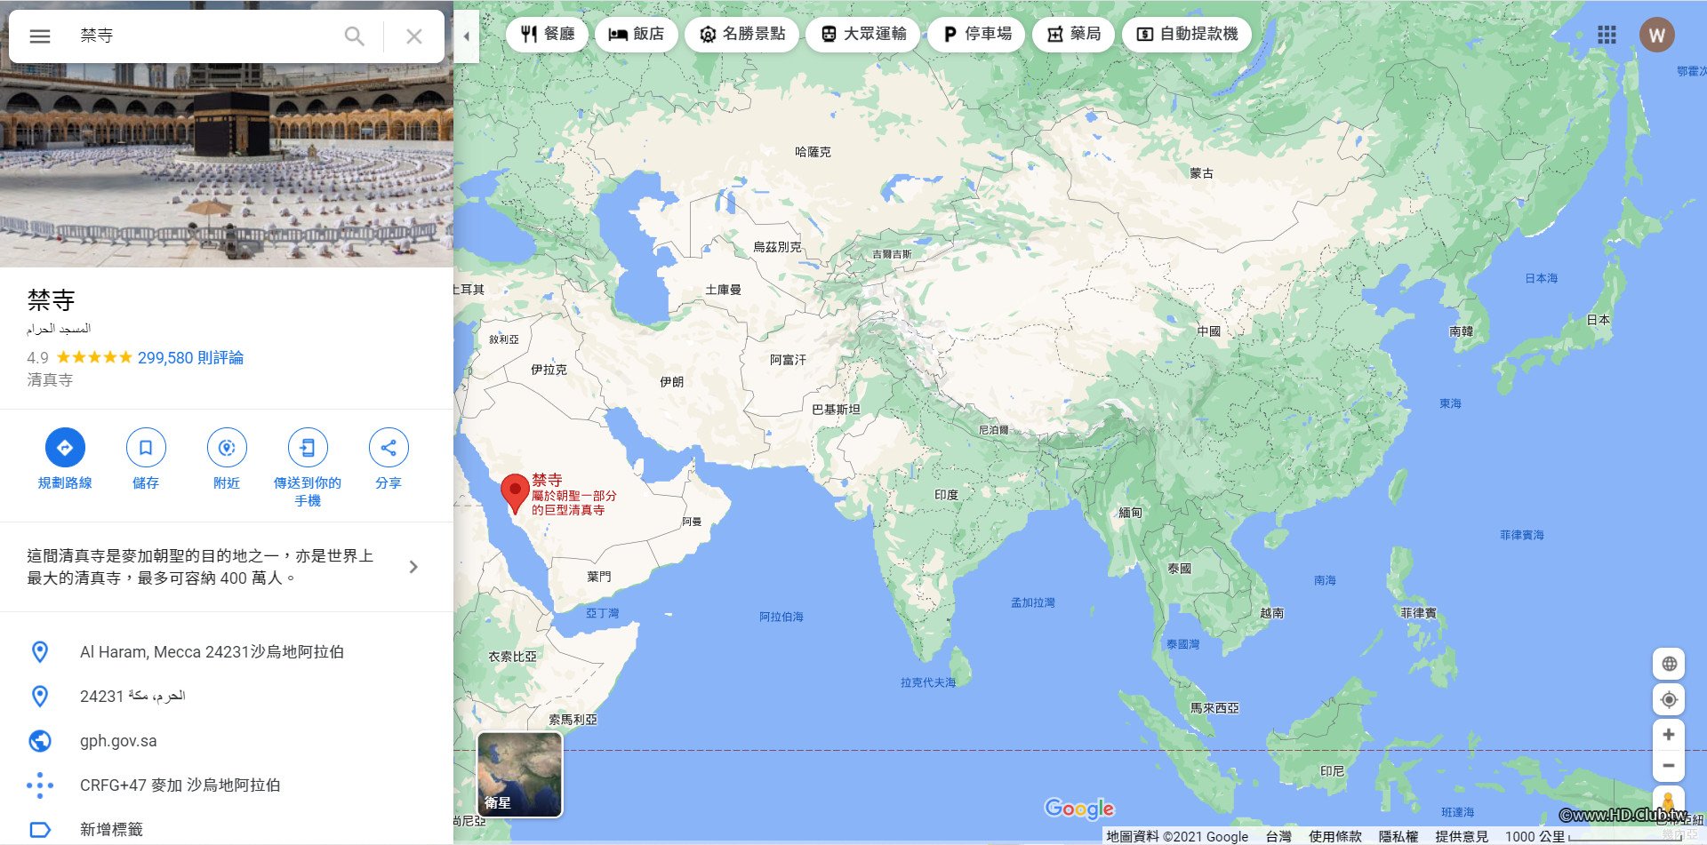Share the place using 分享 icon

(389, 448)
